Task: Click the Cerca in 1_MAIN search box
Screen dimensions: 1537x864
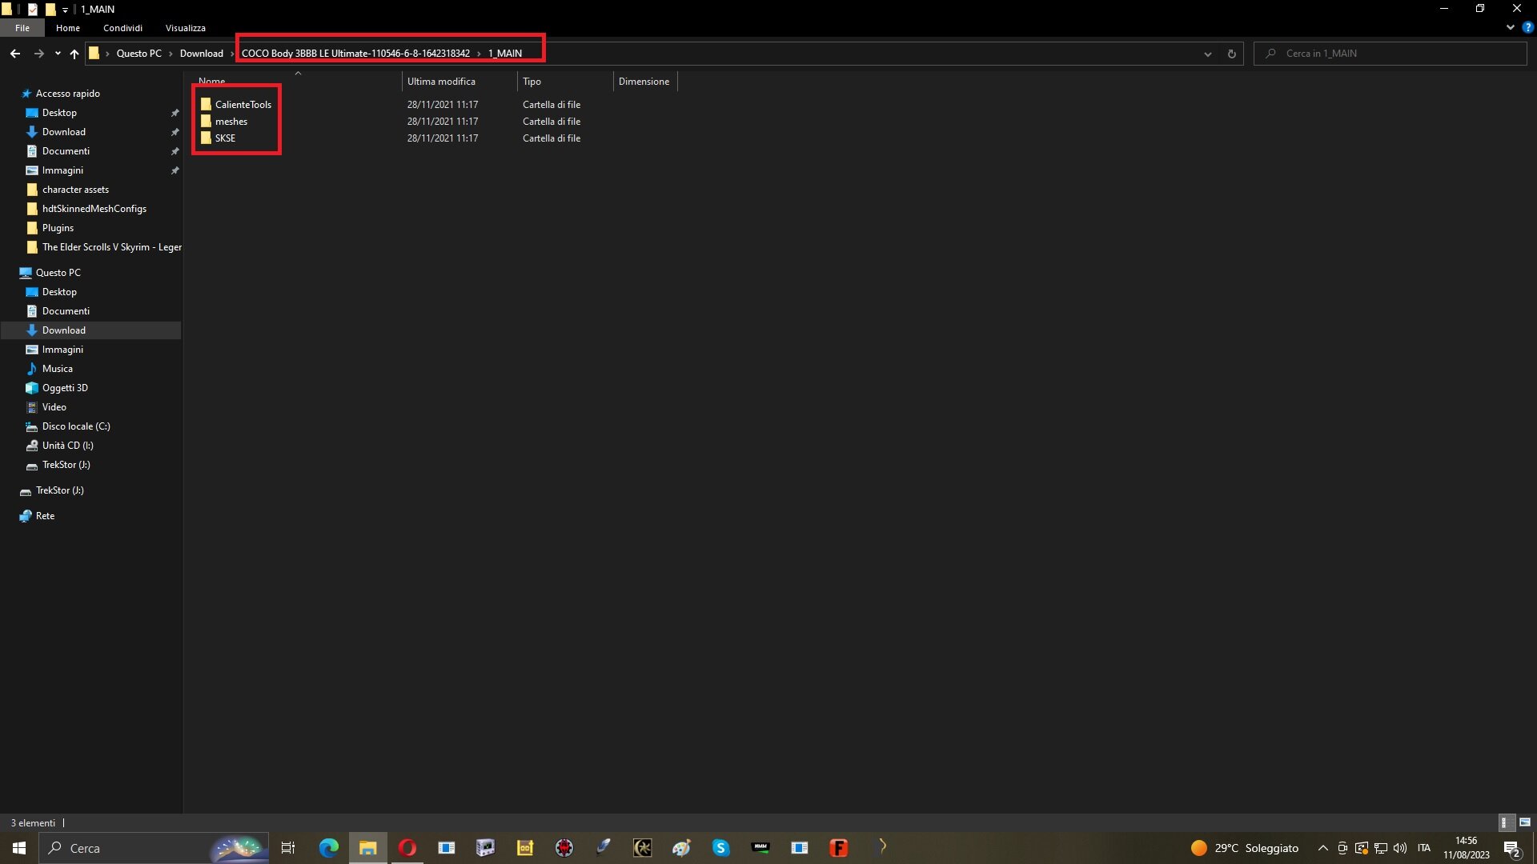Action: coord(1391,54)
